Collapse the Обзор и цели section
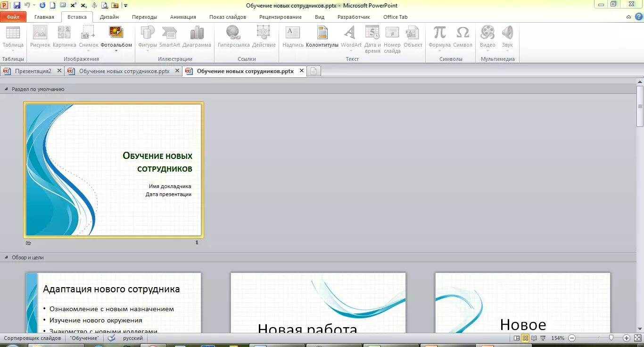 [7, 257]
